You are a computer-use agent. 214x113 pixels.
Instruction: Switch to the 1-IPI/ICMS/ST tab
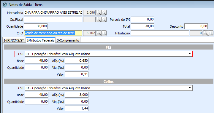14,40
